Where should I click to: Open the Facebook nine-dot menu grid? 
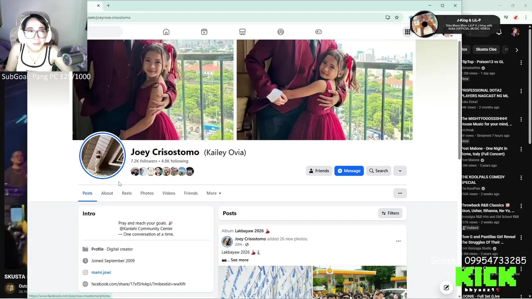(408, 32)
